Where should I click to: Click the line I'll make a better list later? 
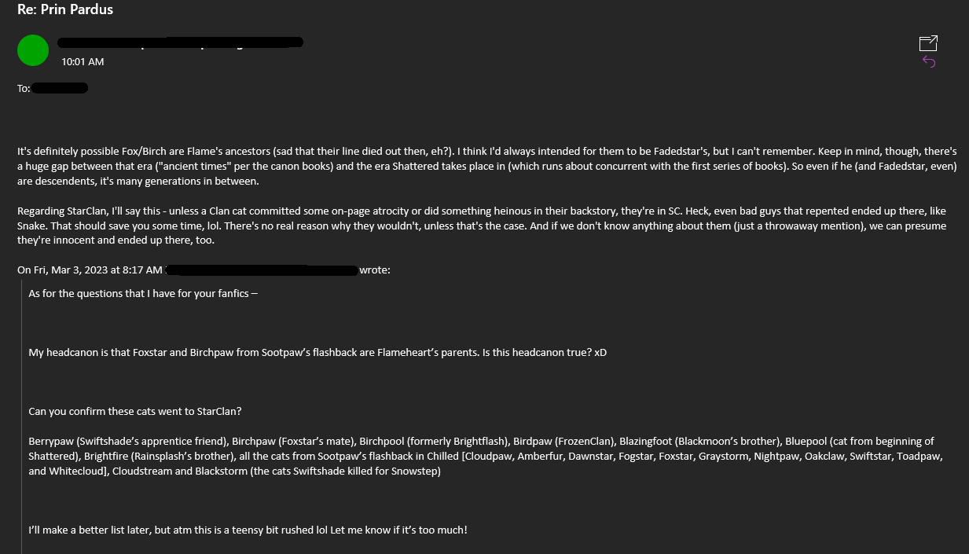tap(248, 530)
